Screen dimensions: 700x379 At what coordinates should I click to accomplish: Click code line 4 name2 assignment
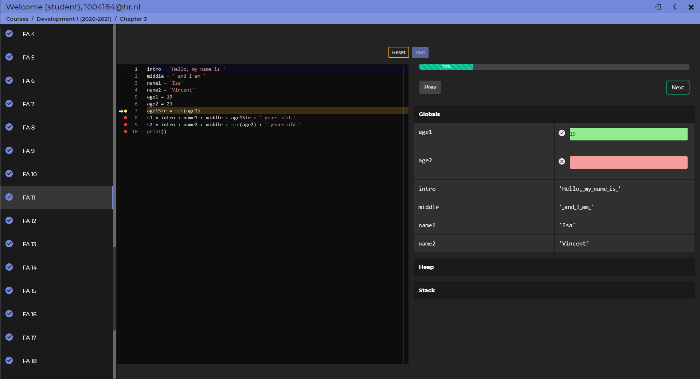171,90
